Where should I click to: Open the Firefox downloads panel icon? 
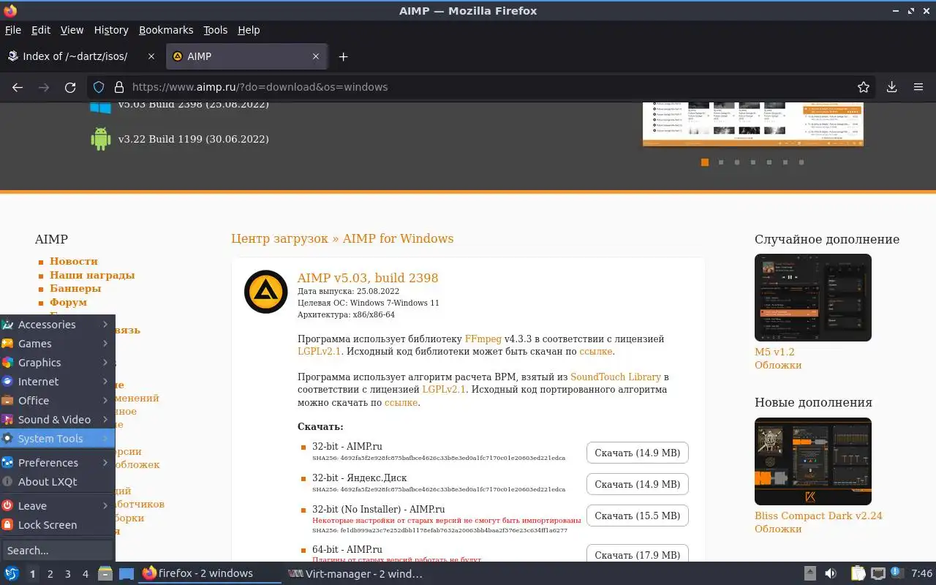[892, 87]
